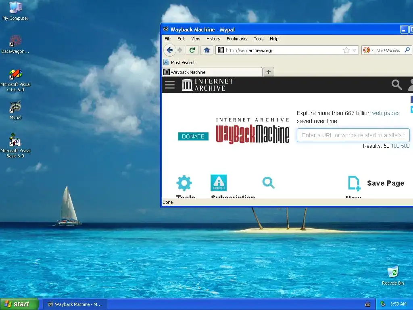
Task: Click the Internet Archive logo
Action: pos(207,85)
